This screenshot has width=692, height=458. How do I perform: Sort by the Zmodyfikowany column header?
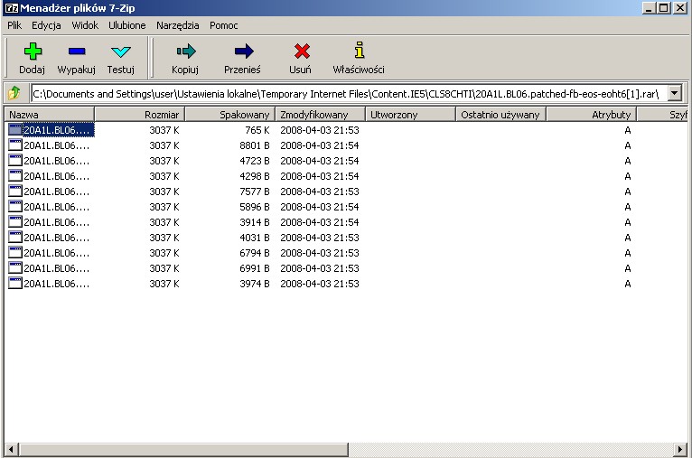pos(321,115)
